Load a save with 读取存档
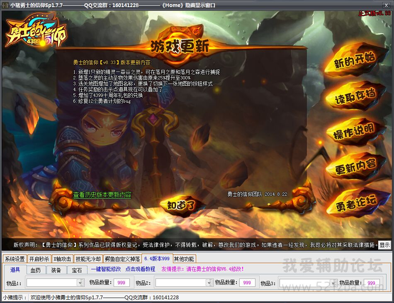Viewport: 394px width, 303px height. [x=355, y=96]
